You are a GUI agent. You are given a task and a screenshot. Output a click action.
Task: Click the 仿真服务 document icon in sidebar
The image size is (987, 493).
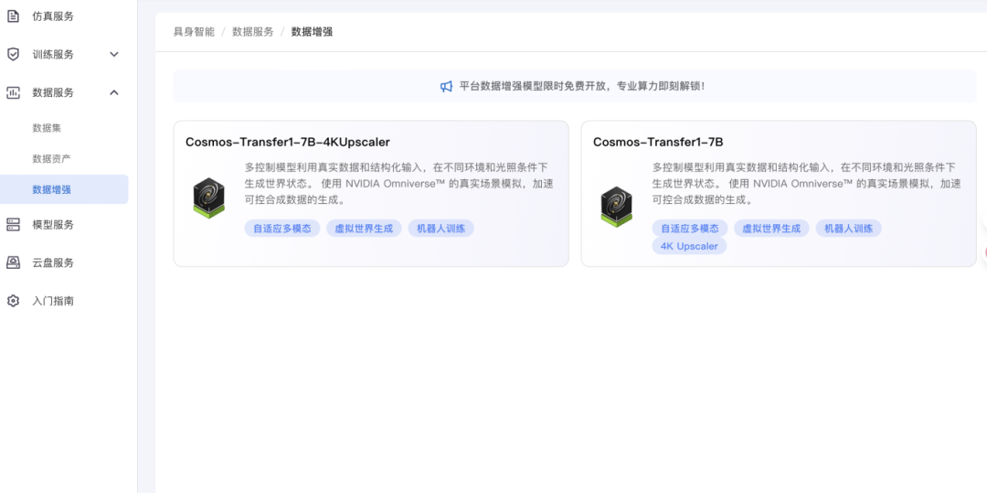(x=13, y=16)
